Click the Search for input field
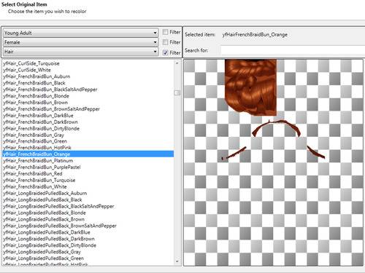 point(293,50)
